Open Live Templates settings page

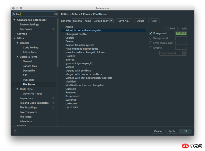click(28, 112)
